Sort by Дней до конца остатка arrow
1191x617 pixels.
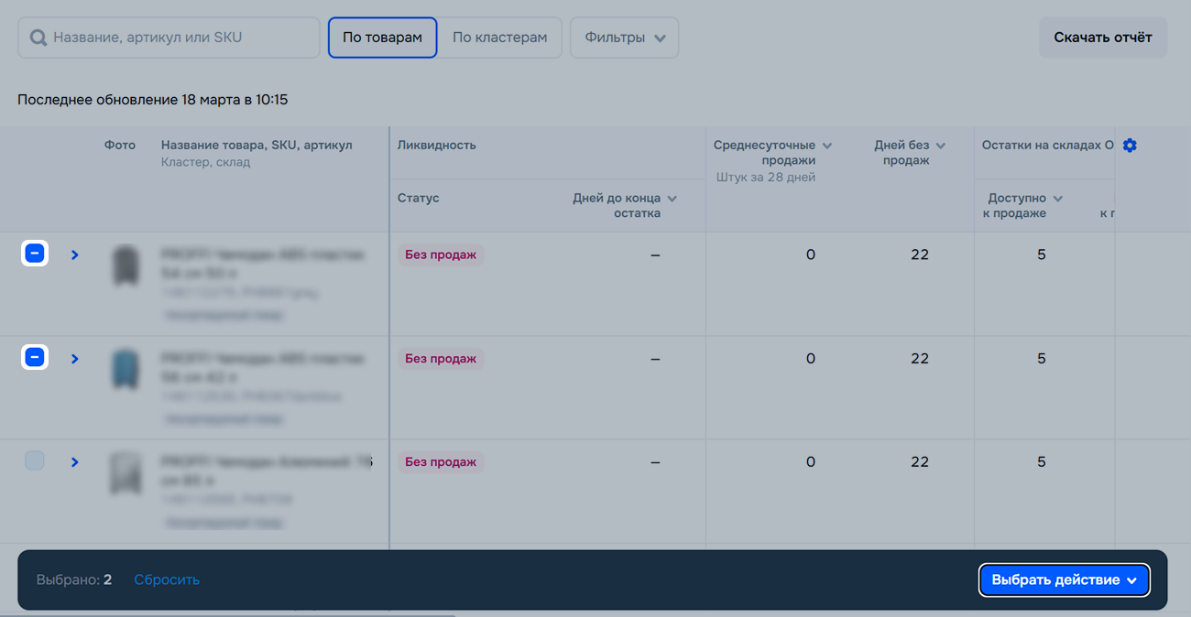pos(672,199)
